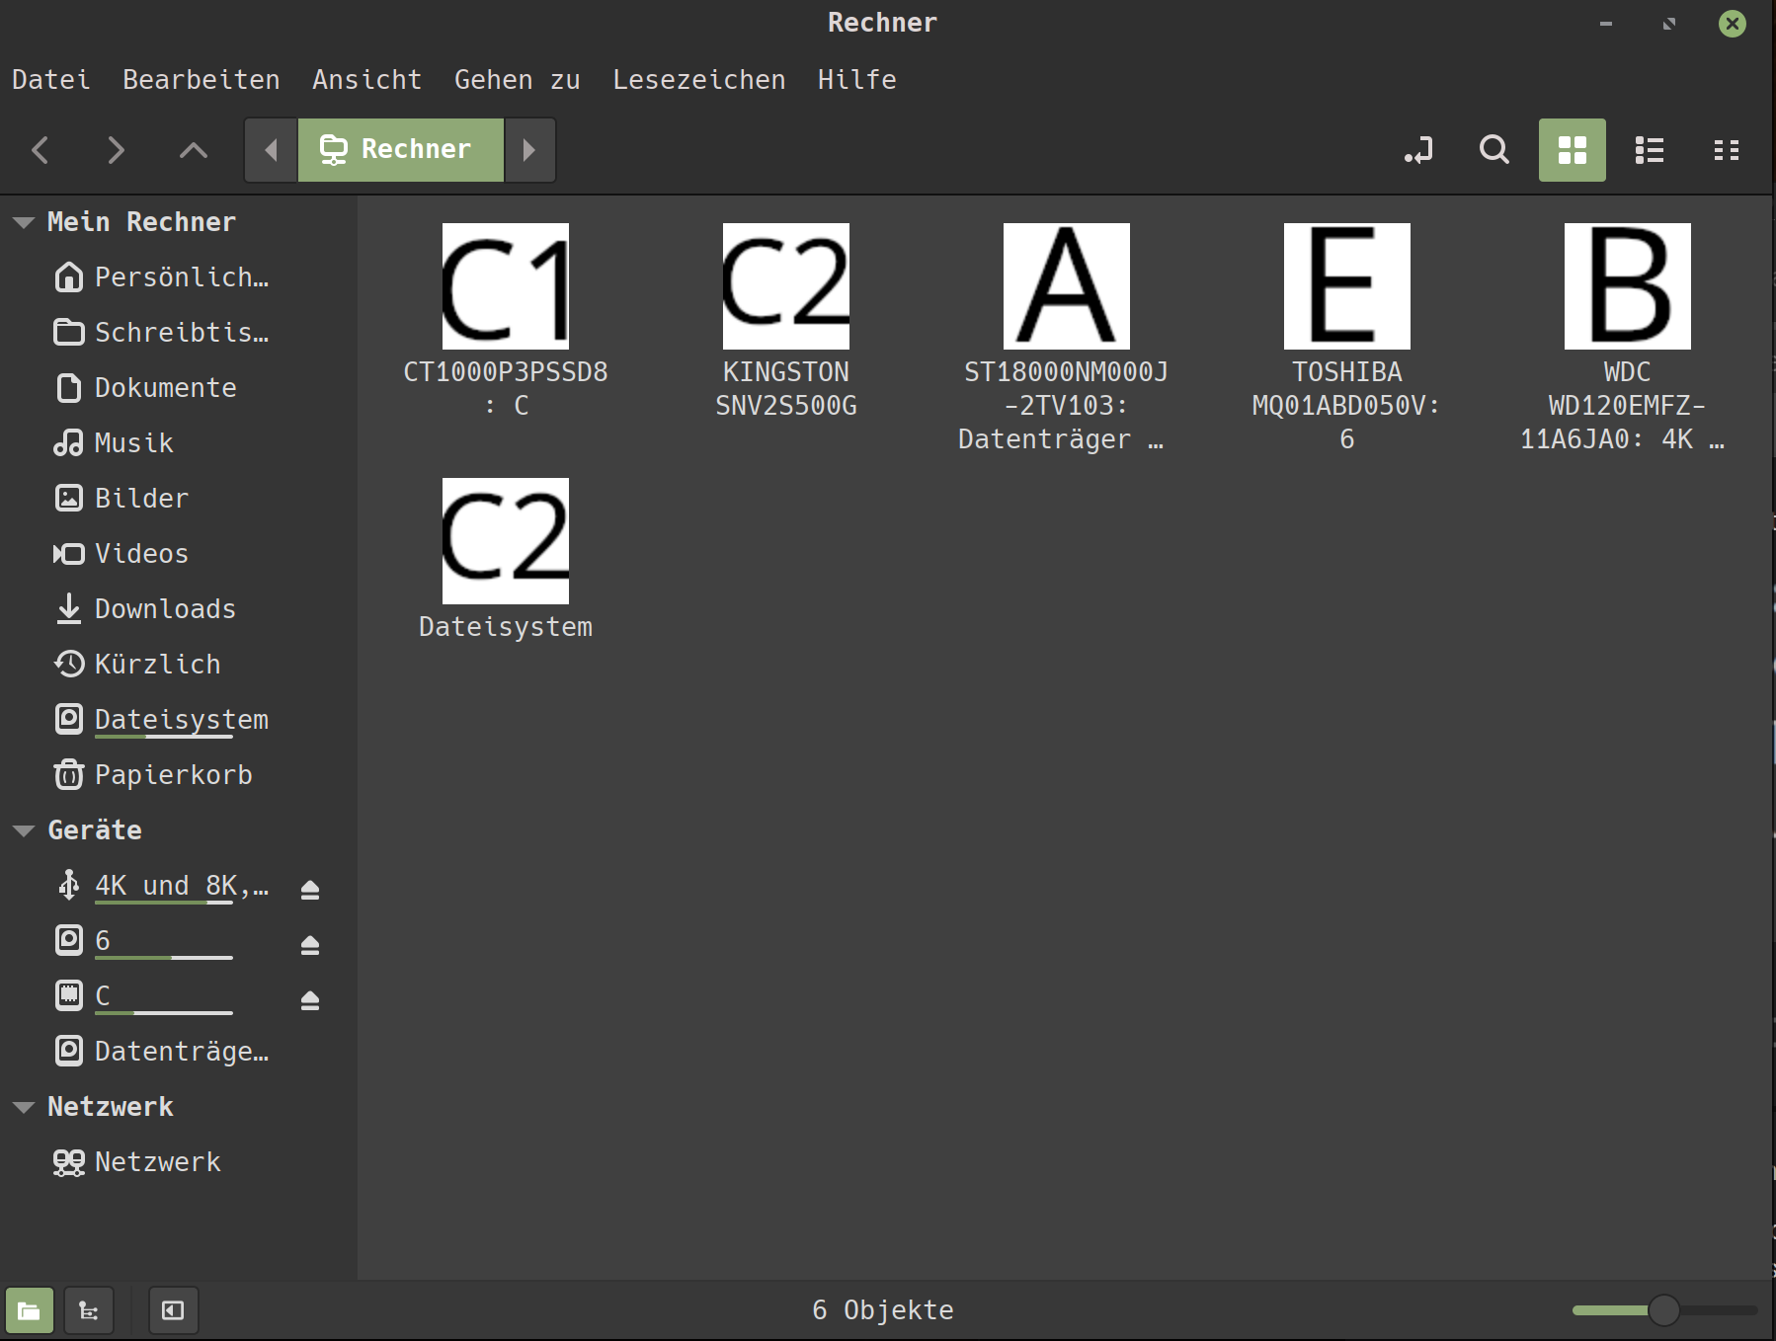Open the Schreibtisch folder in sidebar
1776x1341 pixels.
[x=178, y=333]
